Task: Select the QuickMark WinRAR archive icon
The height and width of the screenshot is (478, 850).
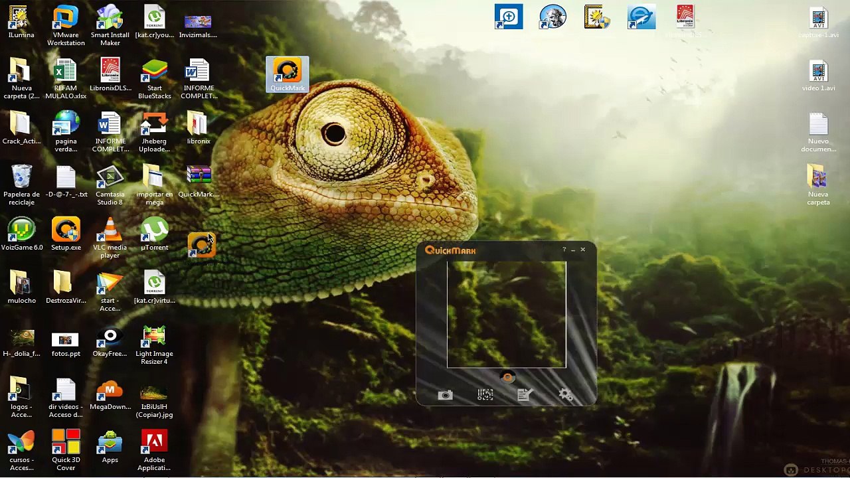Action: [198, 181]
